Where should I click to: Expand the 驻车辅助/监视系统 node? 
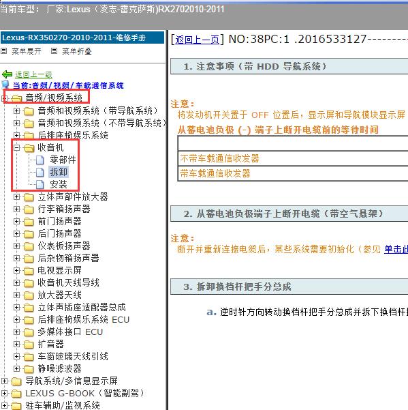(5, 405)
